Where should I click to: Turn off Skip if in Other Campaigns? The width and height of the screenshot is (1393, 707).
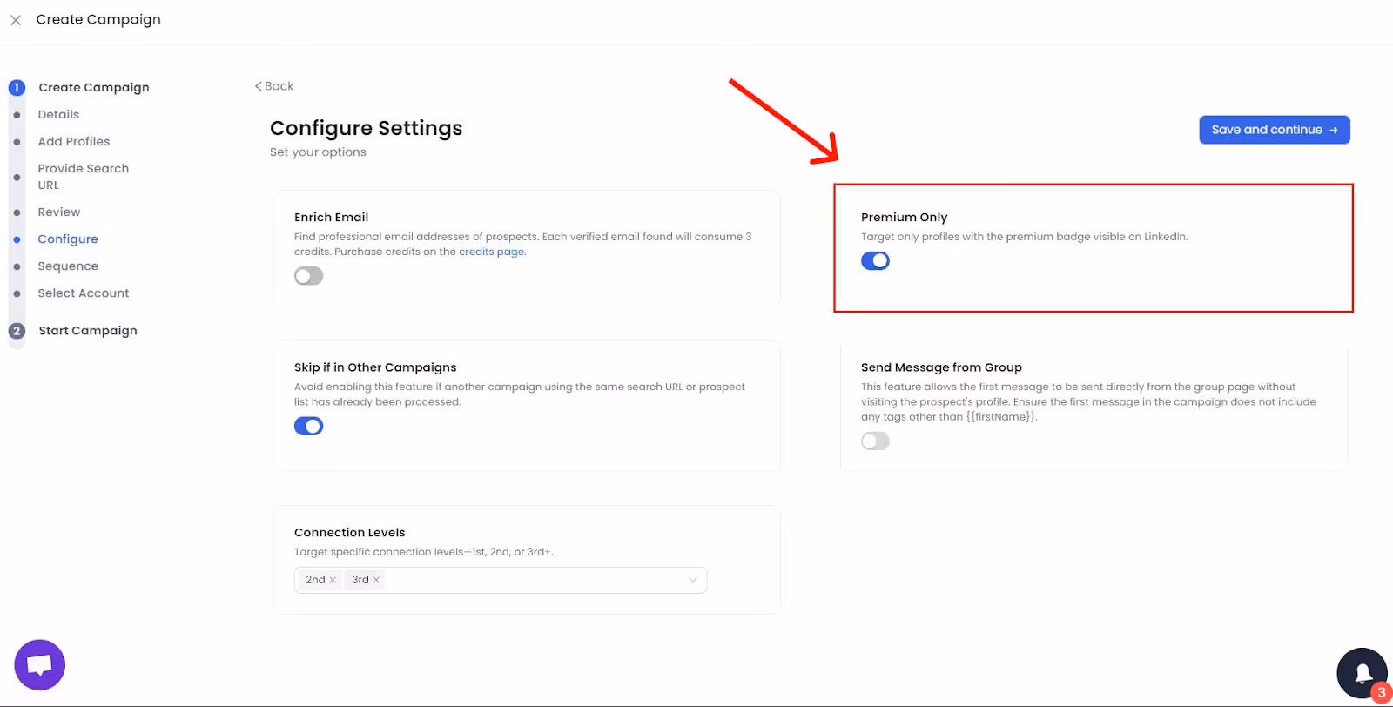[x=308, y=426]
